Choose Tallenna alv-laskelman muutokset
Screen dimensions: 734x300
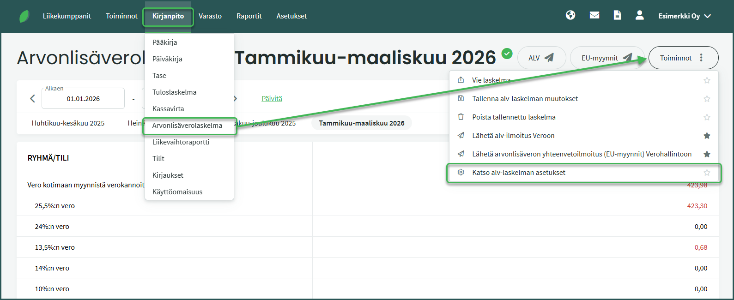[x=525, y=99]
